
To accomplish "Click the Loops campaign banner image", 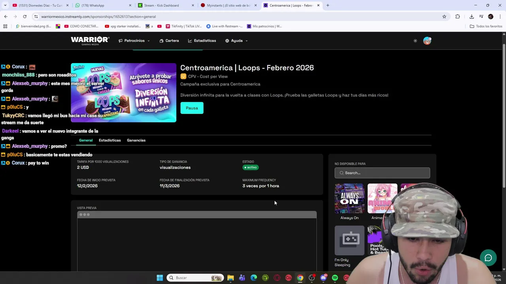I will (123, 93).
